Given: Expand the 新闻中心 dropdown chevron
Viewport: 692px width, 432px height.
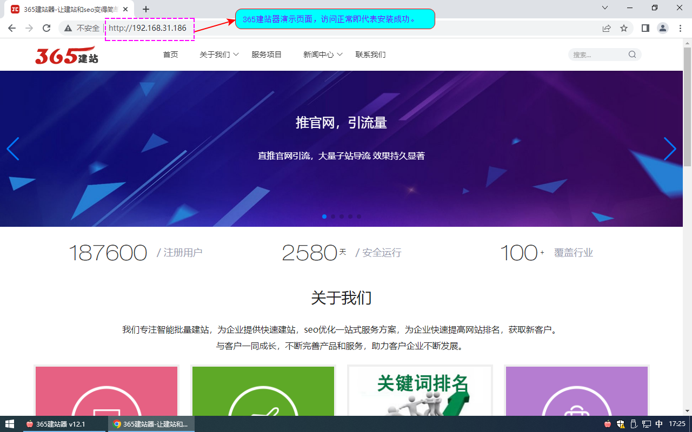Looking at the screenshot, I should [340, 55].
